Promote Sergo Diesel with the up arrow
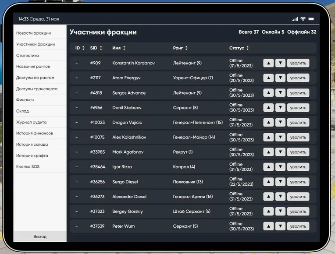This screenshot has height=254, width=335. 268,182
